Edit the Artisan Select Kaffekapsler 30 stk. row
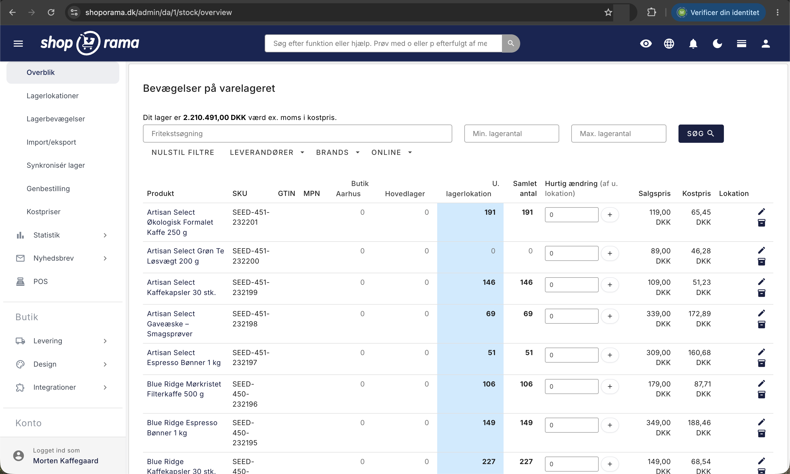Screen dimensions: 790x474 point(761,281)
